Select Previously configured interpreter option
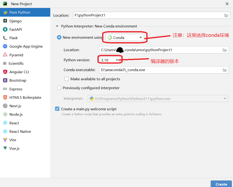This screenshot has height=187, width=233. 59,88
